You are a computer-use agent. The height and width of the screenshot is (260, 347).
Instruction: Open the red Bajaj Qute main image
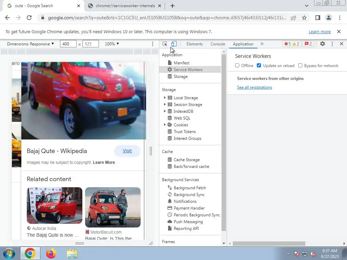84,101
